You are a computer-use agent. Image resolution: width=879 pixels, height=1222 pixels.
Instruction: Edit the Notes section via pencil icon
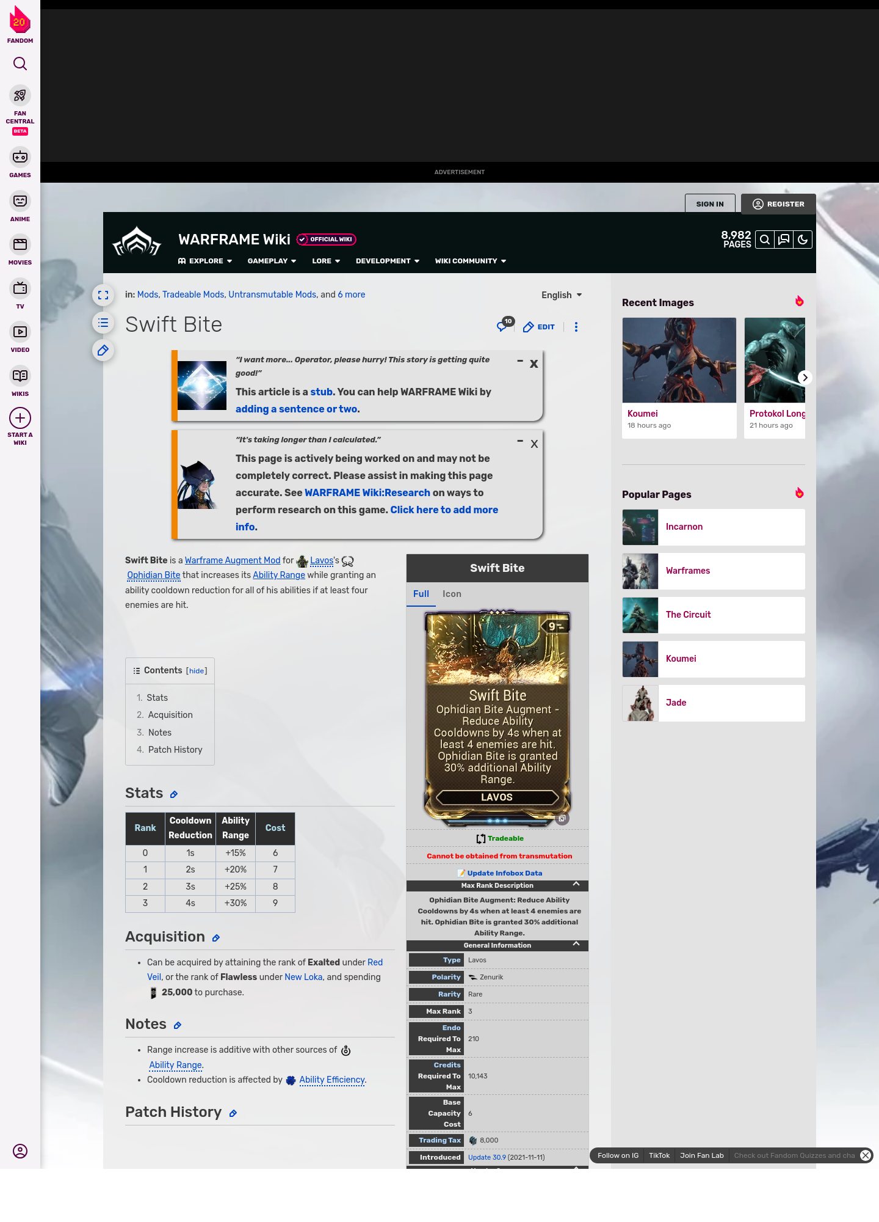coord(178,1025)
